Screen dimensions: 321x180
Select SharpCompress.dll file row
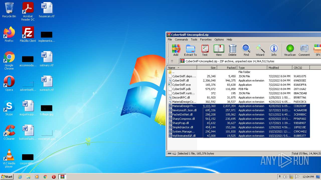click(x=239, y=119)
